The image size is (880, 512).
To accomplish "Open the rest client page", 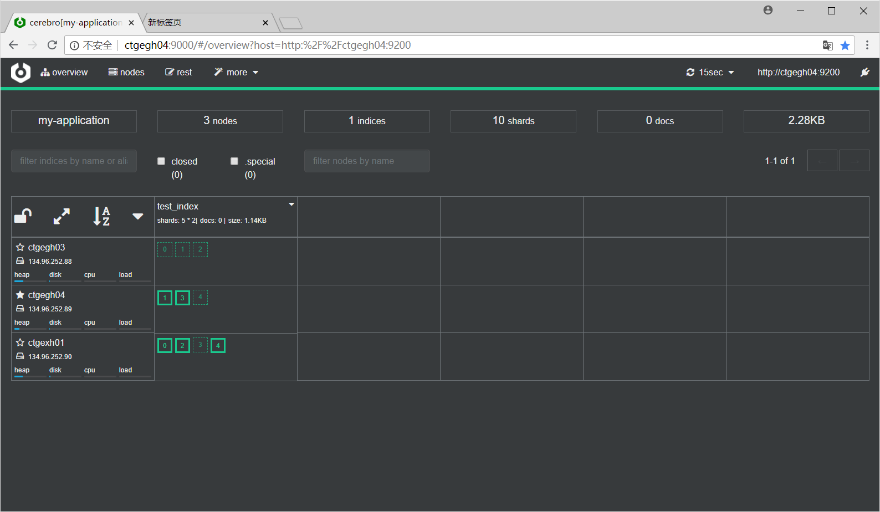I will pyautogui.click(x=178, y=73).
